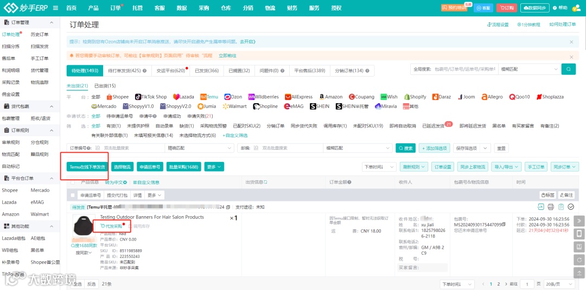Click the floating refresh button on right edge
Viewport: 586px width, 290px height.
click(x=579, y=260)
